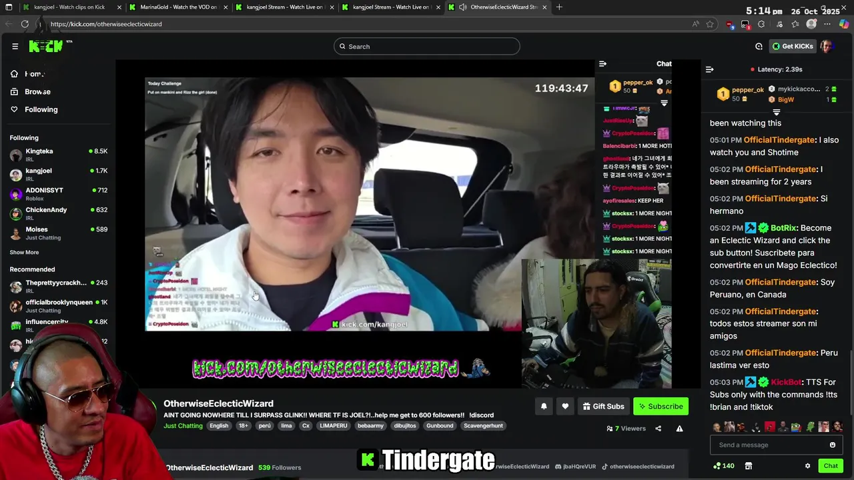The image size is (854, 480).
Task: Open the emoji picker in chat input
Action: pyautogui.click(x=832, y=445)
